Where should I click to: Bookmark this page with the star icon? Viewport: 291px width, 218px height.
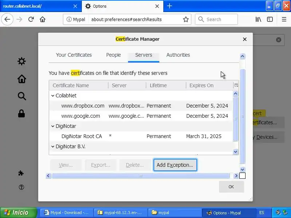[x=186, y=19]
